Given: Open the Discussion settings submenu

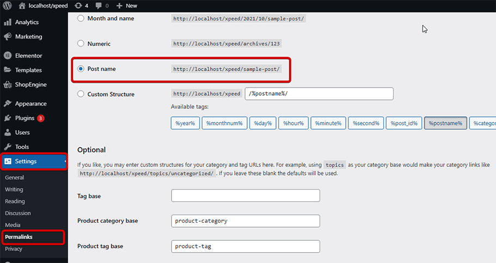Looking at the screenshot, I should click(18, 213).
